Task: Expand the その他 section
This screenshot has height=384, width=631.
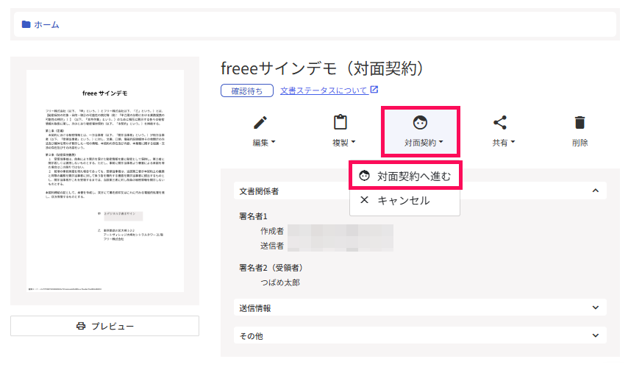Action: [420, 335]
